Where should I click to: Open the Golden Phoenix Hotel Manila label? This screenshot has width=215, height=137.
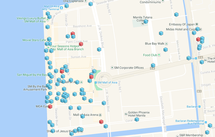coord(139,114)
